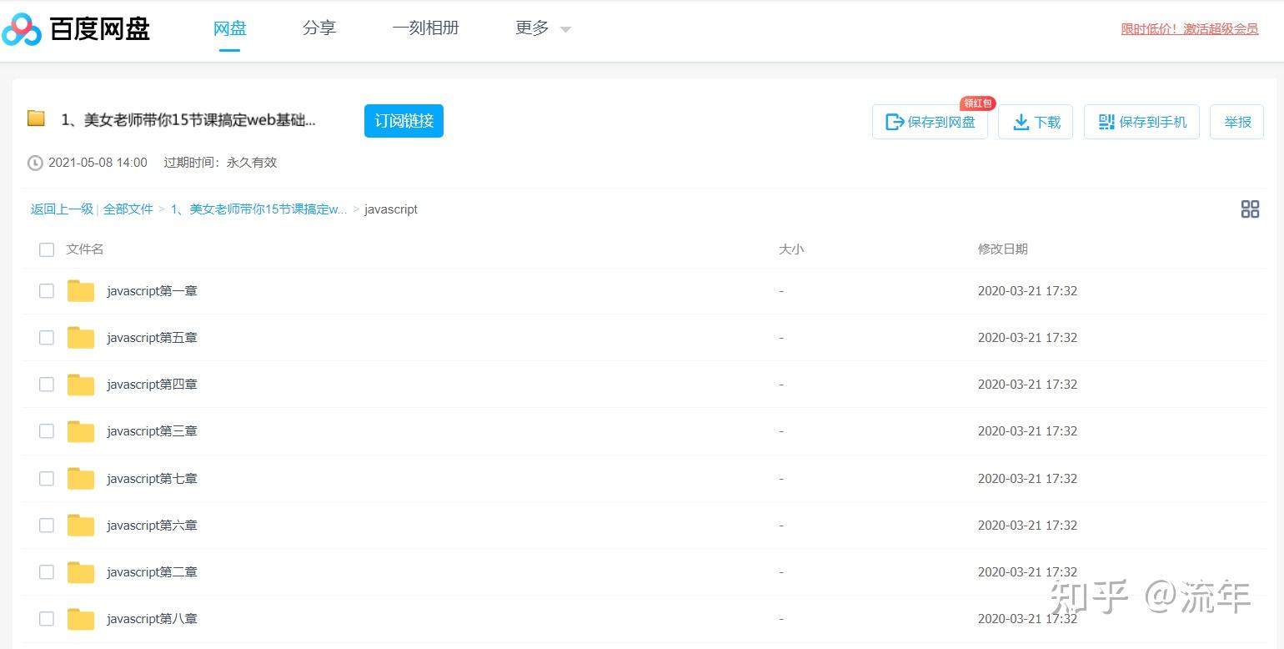Check the box for javascript第二章
The width and height of the screenshot is (1284, 649).
tap(47, 572)
